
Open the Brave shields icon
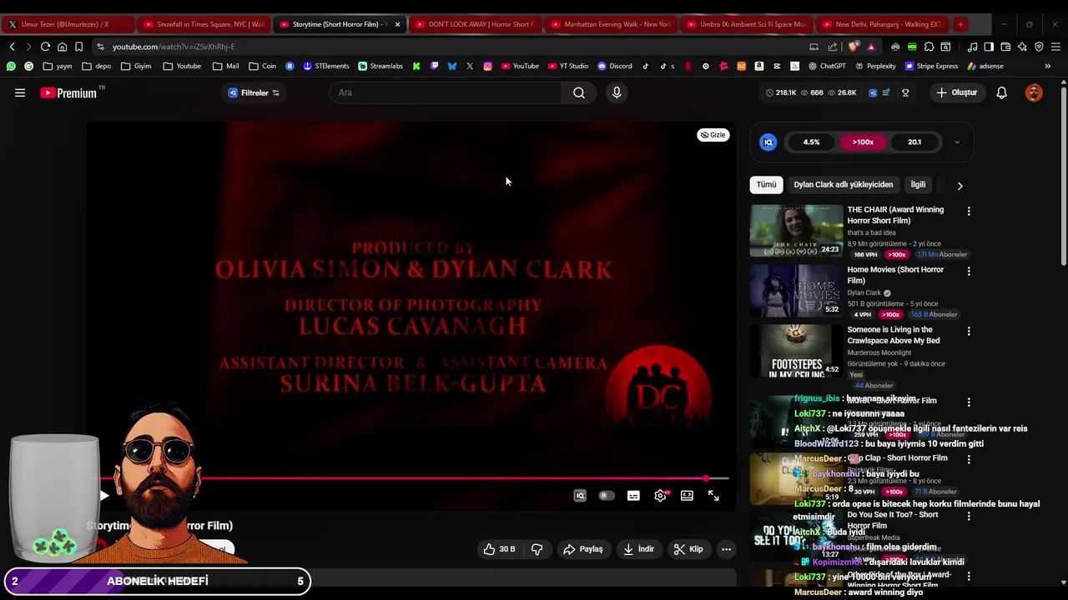tap(853, 47)
